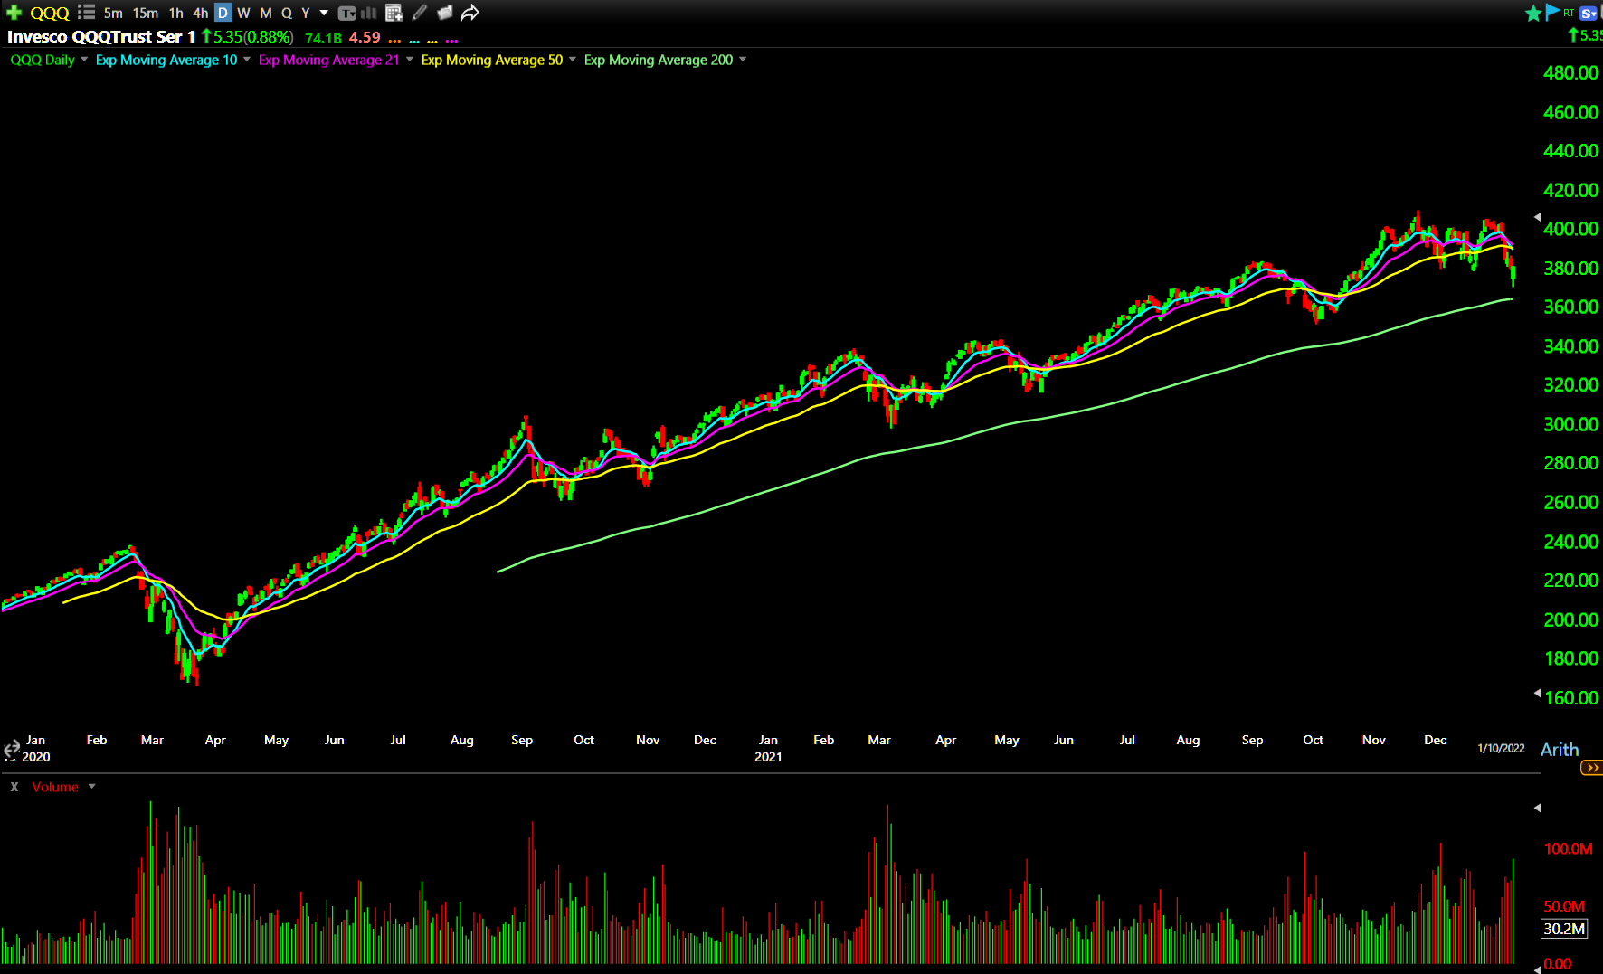Open the add indicator grid icon
This screenshot has height=974, width=1603.
394,13
